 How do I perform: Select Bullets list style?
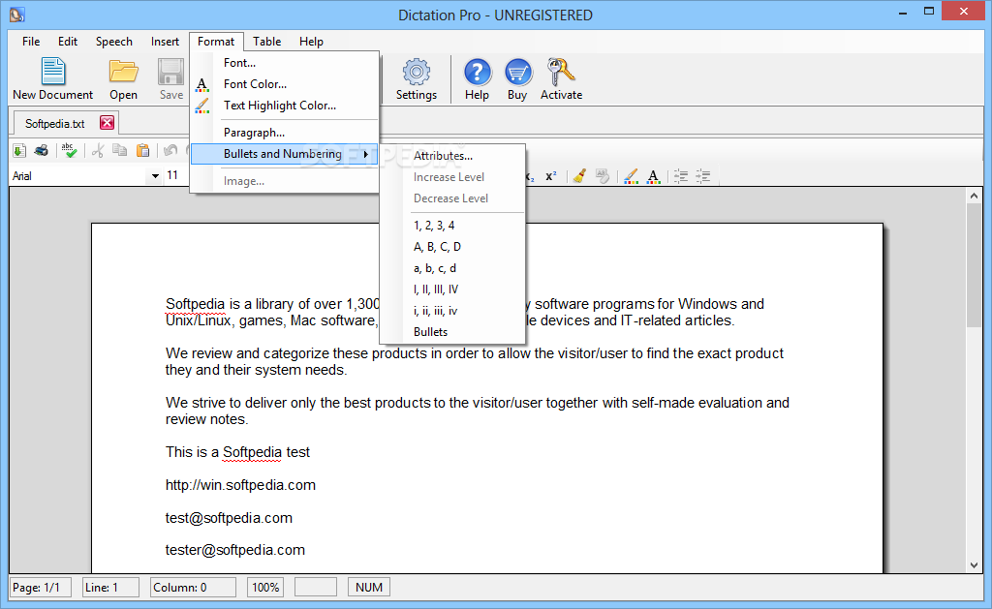pos(452,332)
